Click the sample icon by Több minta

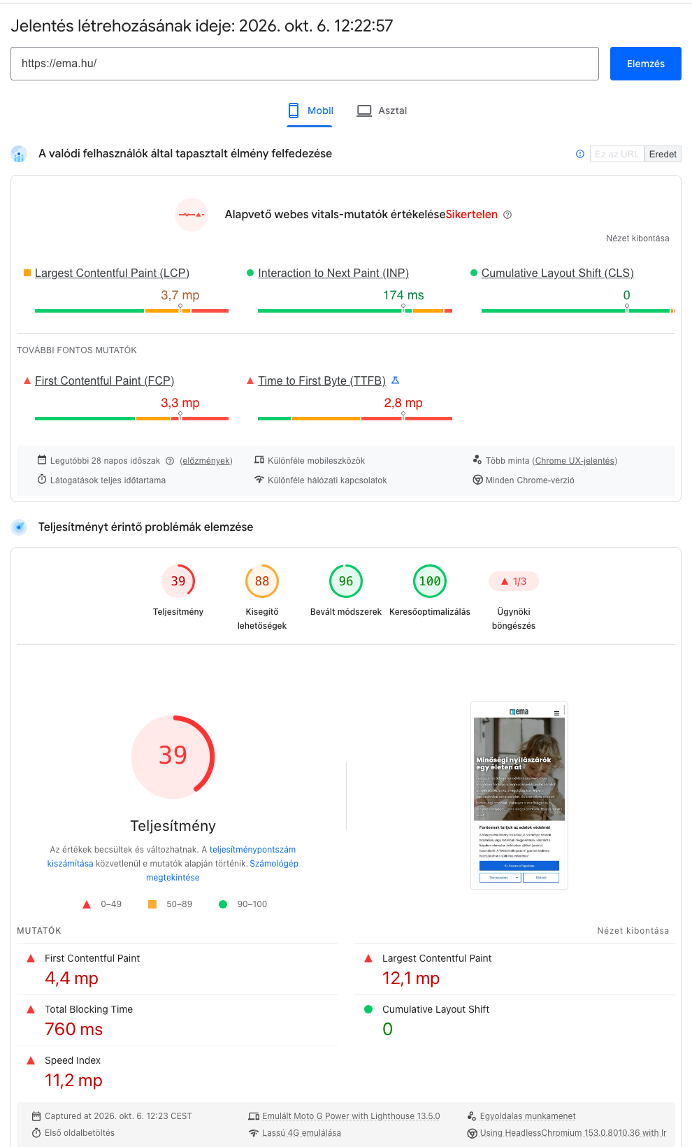click(477, 460)
